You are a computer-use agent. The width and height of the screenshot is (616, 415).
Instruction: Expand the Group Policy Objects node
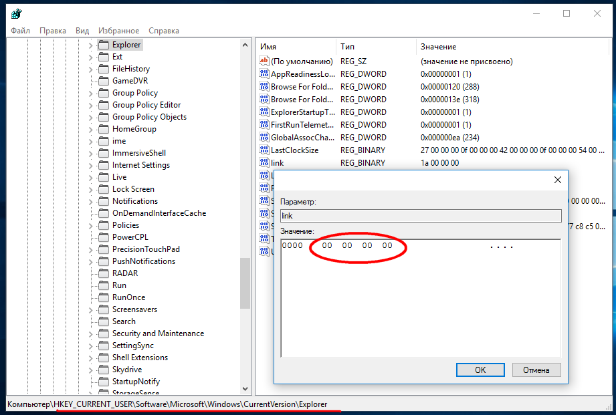(x=91, y=118)
